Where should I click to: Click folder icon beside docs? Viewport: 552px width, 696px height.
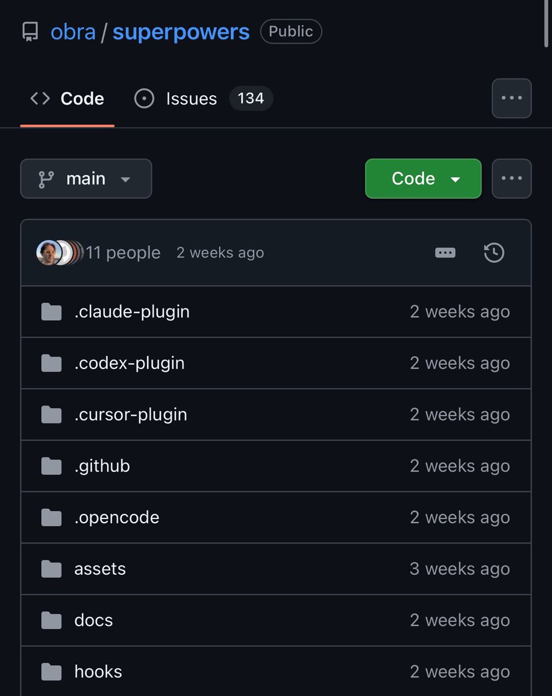pos(52,621)
